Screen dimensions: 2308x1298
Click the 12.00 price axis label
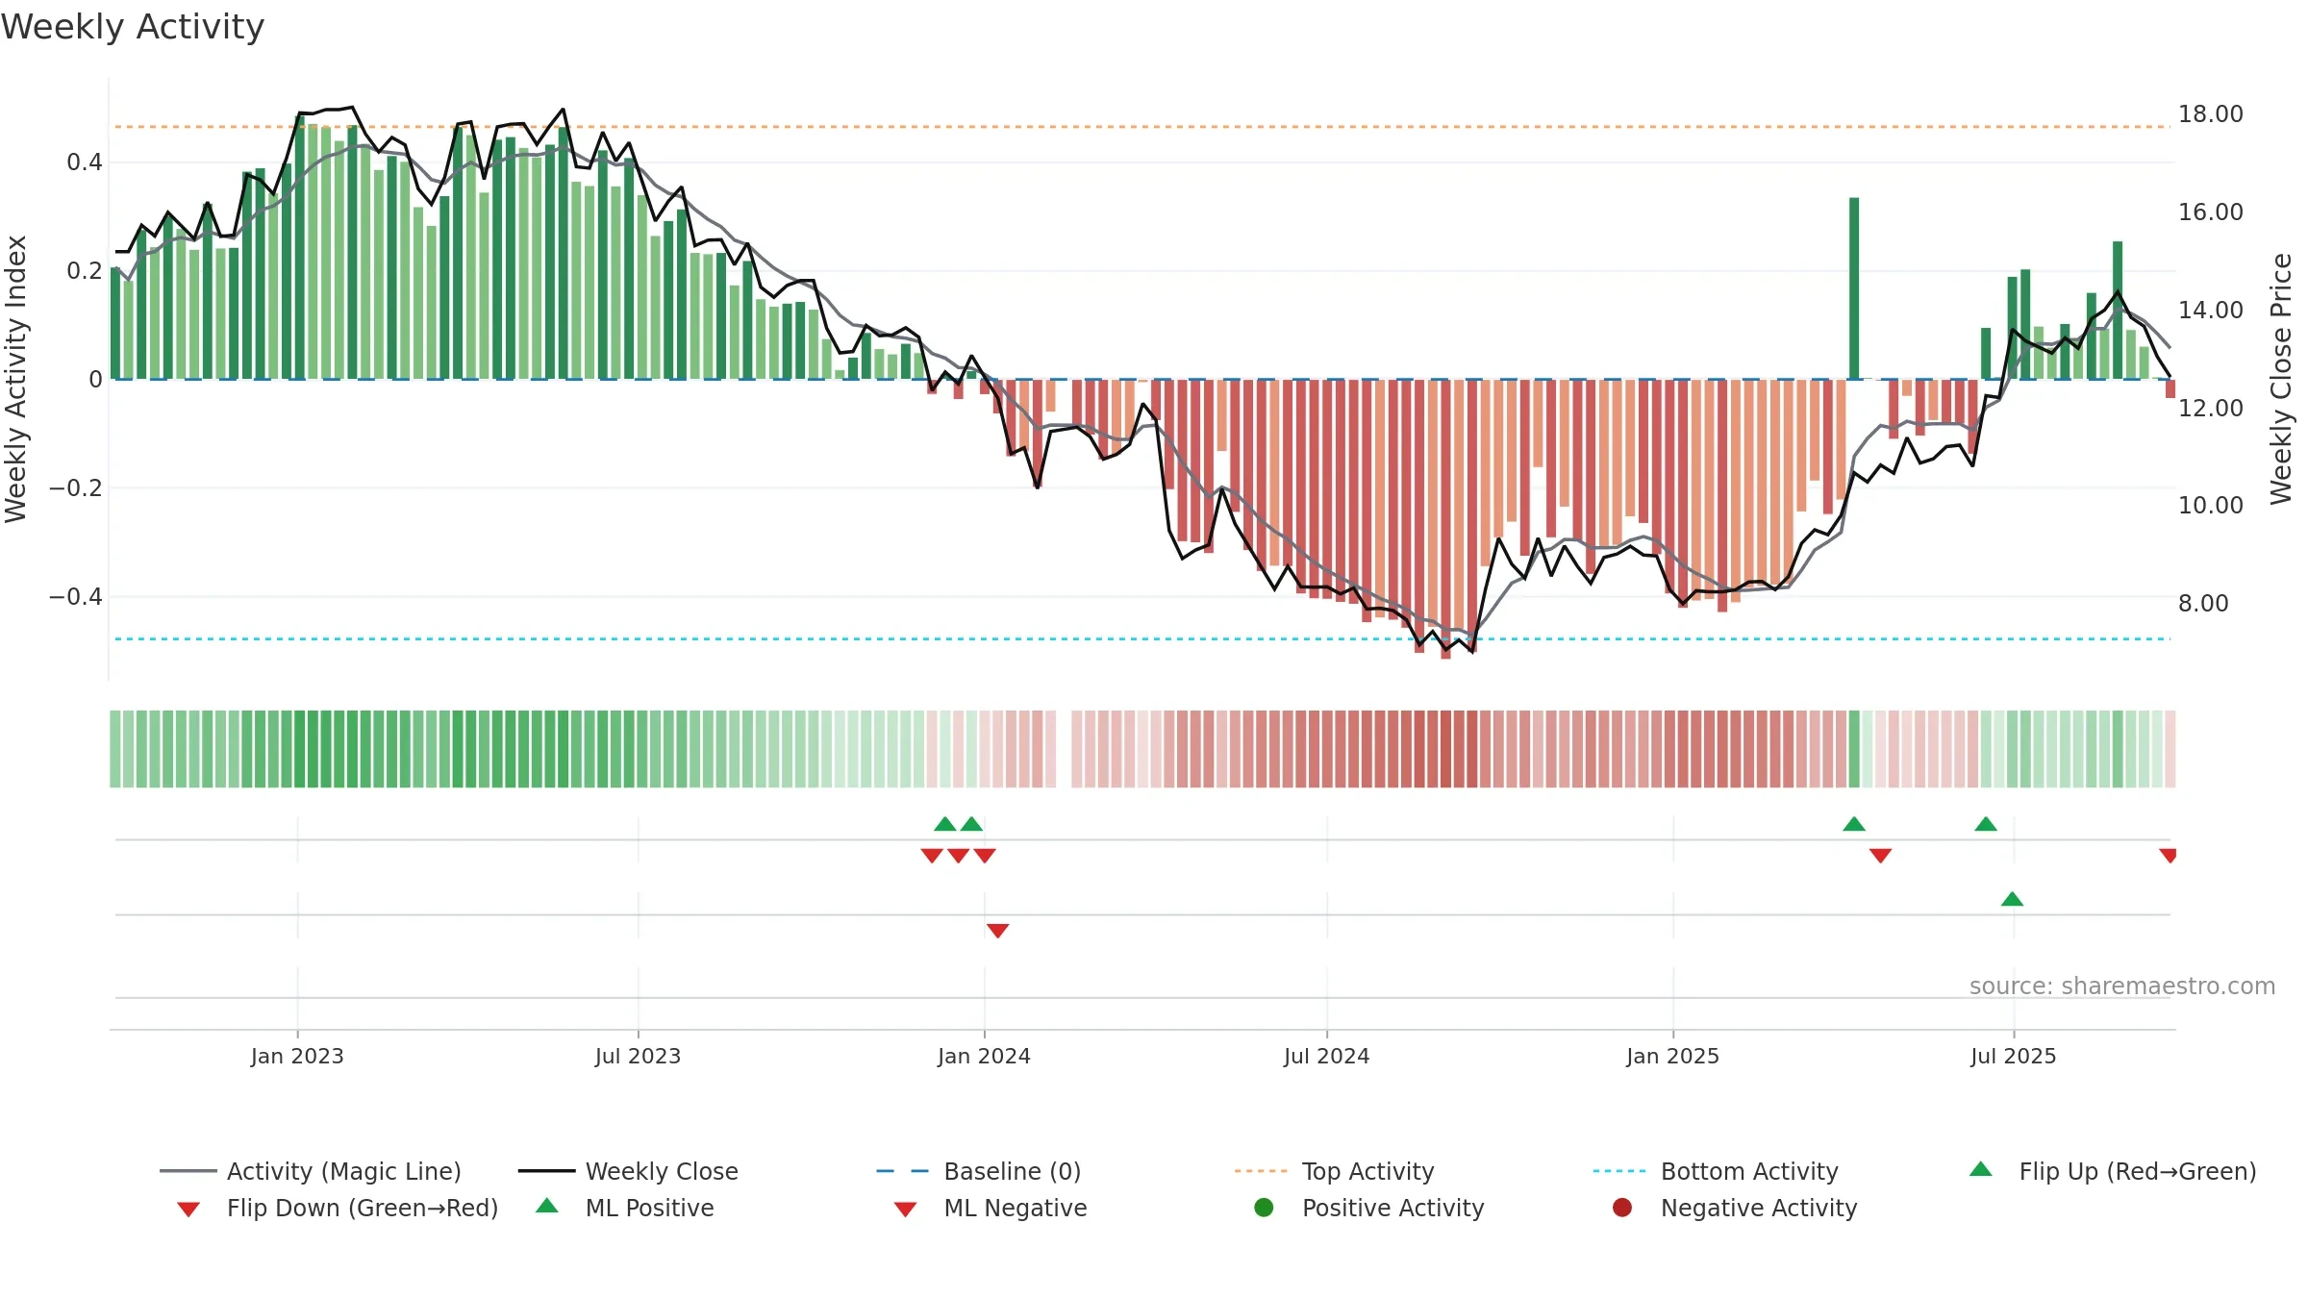pyautogui.click(x=2211, y=409)
